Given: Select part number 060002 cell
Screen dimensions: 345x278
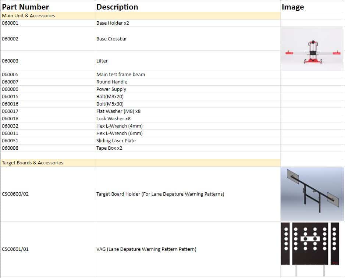Looking at the screenshot, I should click(47, 39).
